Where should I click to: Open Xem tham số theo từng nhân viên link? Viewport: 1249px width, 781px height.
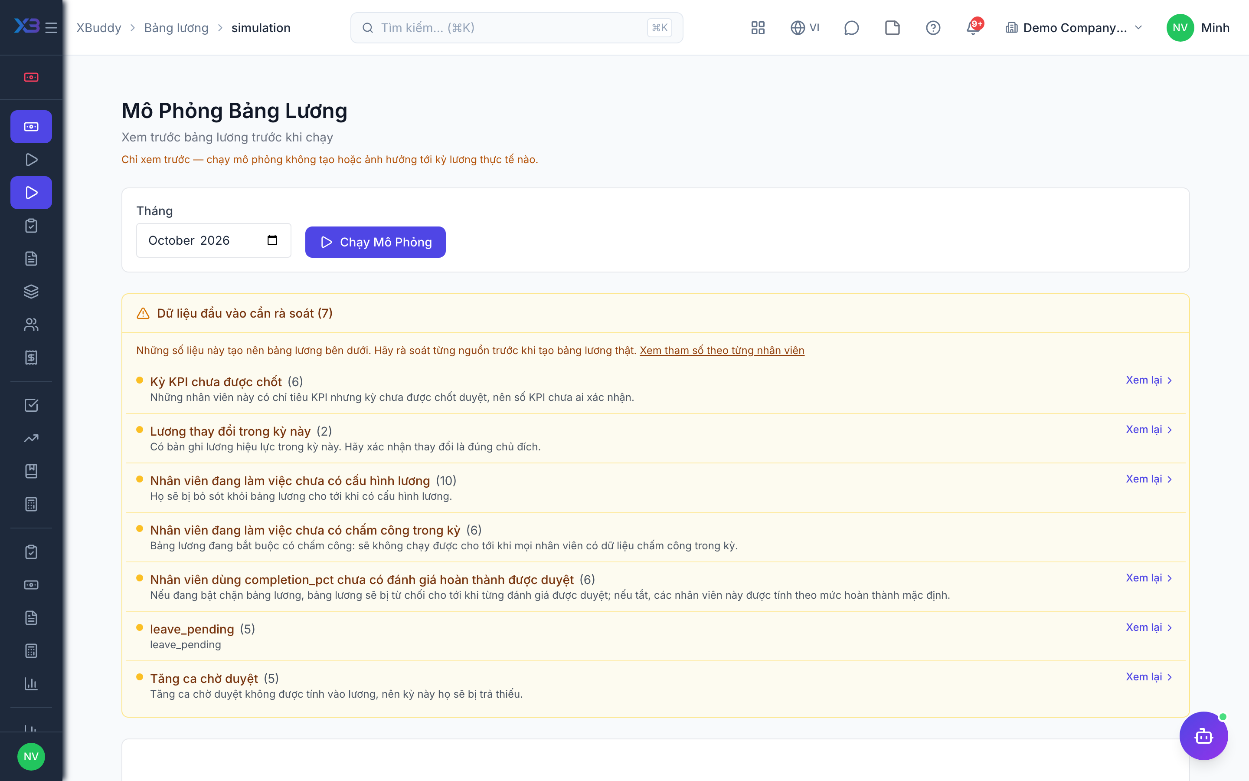(x=722, y=350)
